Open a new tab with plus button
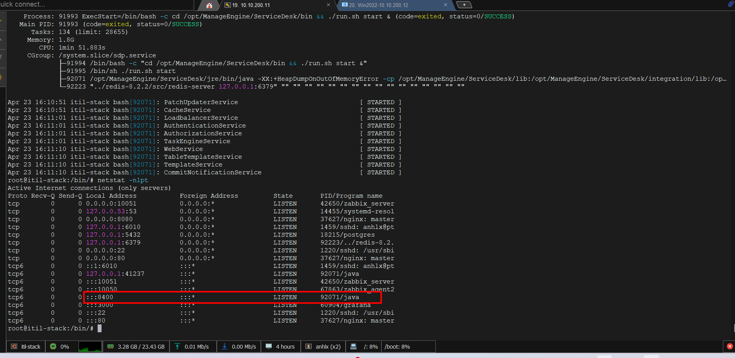The height and width of the screenshot is (358, 735). [x=464, y=5]
